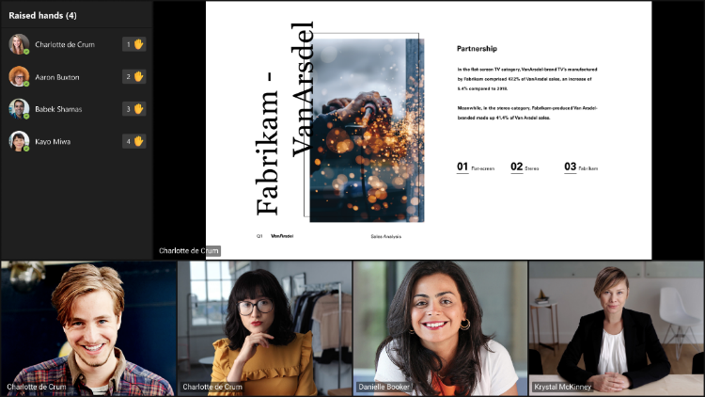Click the Raised hands (4) header
The image size is (705, 397).
click(42, 15)
